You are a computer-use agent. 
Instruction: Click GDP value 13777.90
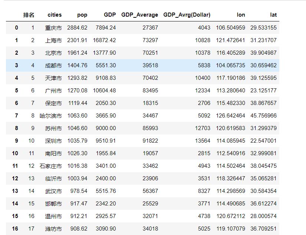coord(104,53)
